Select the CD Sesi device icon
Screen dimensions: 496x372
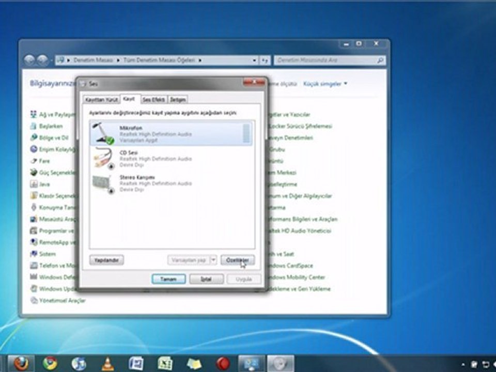tap(103, 158)
